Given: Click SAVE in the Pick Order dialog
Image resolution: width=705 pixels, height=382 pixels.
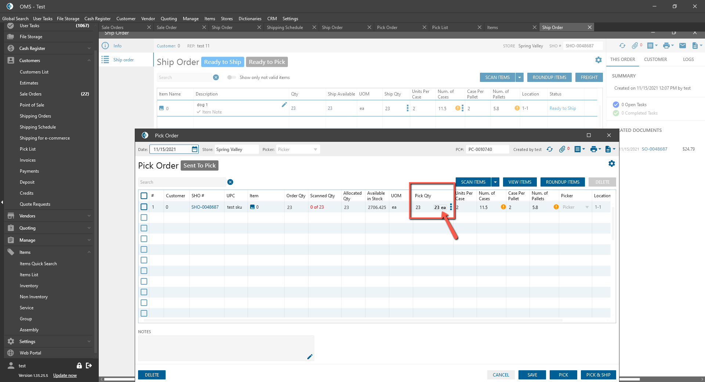Looking at the screenshot, I should [532, 375].
